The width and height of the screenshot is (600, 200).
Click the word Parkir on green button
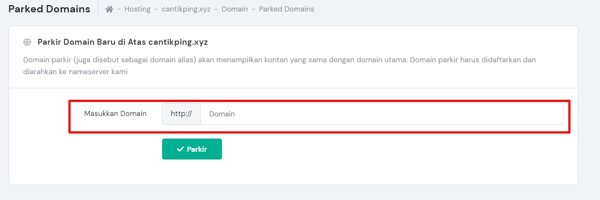pos(197,149)
